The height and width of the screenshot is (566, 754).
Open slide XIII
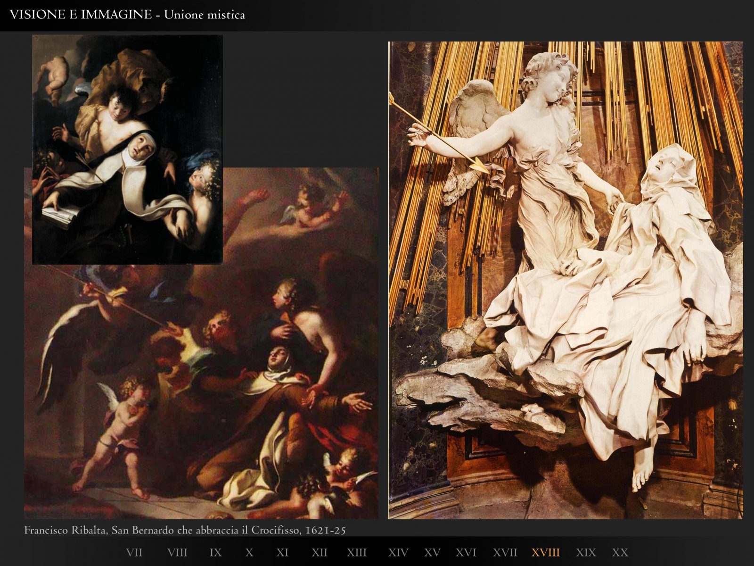[357, 552]
